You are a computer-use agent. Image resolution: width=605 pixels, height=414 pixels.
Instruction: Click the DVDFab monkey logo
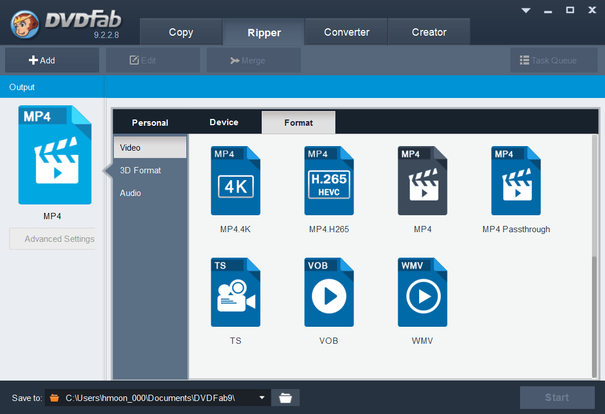coord(25,25)
